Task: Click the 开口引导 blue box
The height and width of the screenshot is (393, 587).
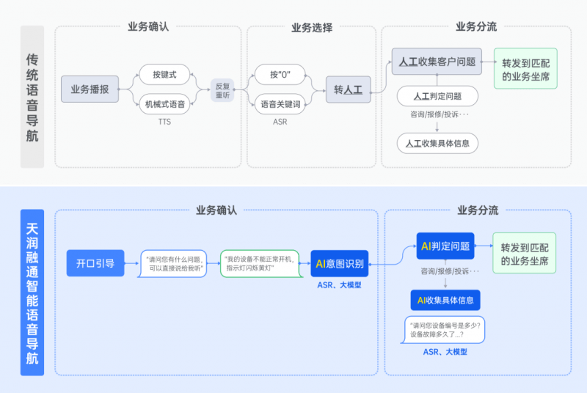Action: (x=95, y=263)
